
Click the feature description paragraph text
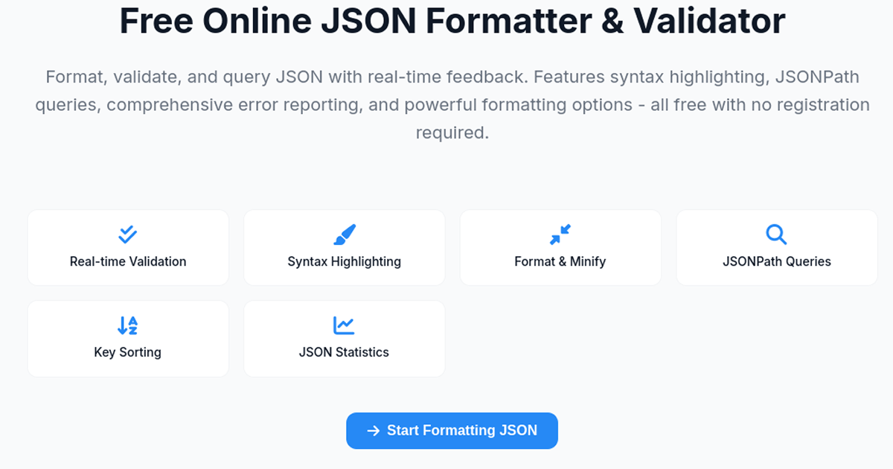coord(452,104)
